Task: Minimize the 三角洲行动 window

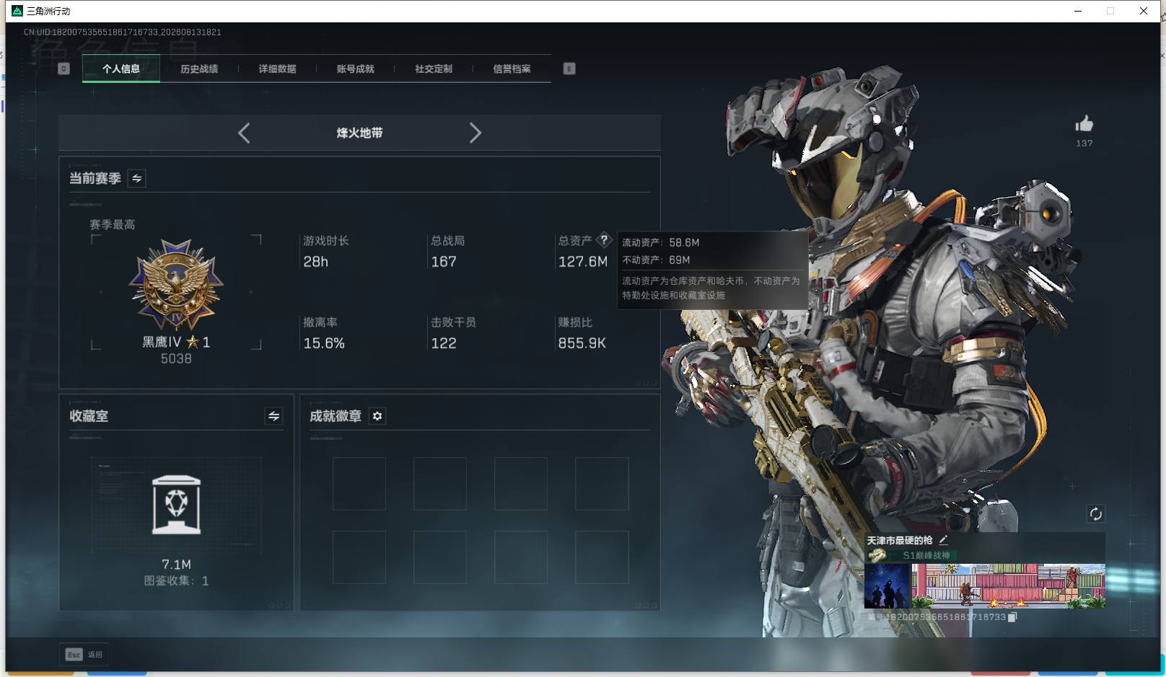Action: click(x=1078, y=11)
